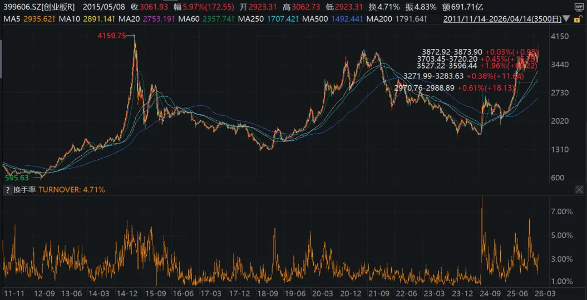Click the amplitude 振4.83%
Screen dimensions: 587x300
pos(421,7)
